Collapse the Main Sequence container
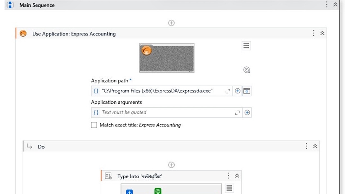Screen dimensions: 345x194 pyautogui.click(x=335, y=5)
